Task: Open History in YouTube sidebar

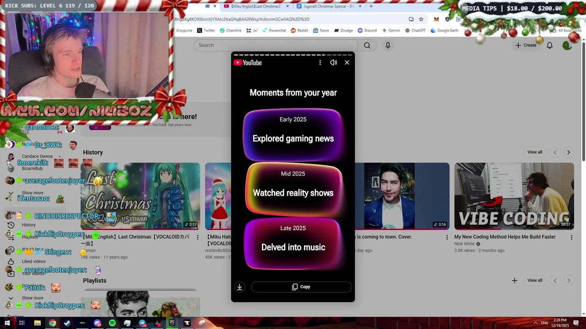Action: (27, 225)
